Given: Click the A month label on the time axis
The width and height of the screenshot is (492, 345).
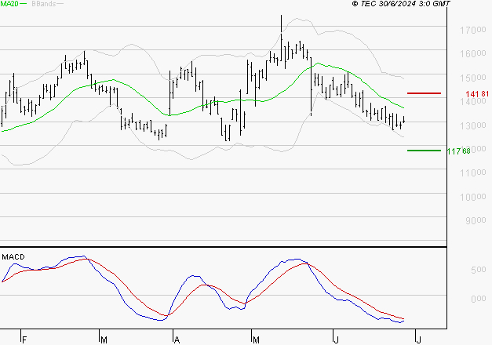Looking at the screenshot, I should click(177, 340).
